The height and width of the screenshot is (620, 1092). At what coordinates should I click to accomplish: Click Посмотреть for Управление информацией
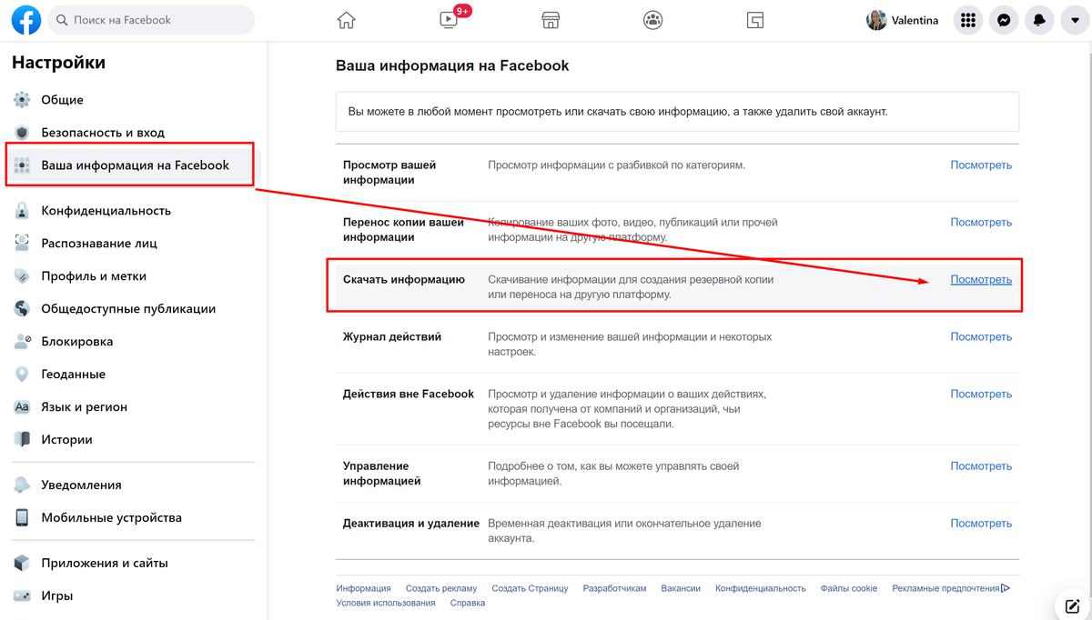(x=981, y=466)
